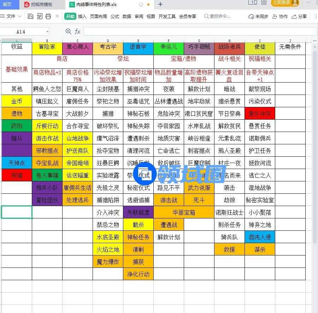Viewport: 318px width, 313px height.
Task: Open the vertical three-dot more options
Action: (x=315, y=17)
